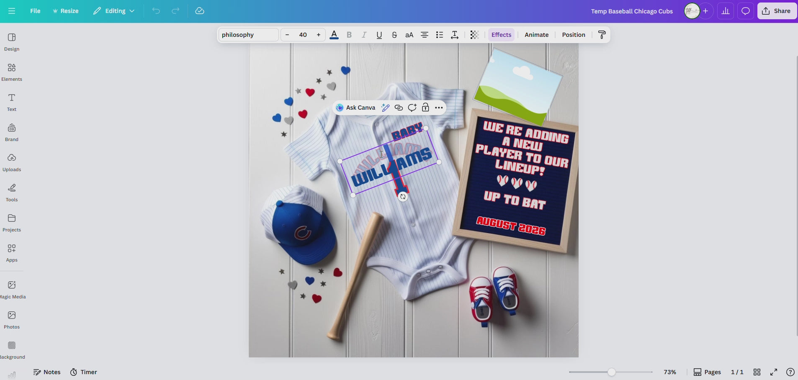
Task: Open the Elements panel
Action: (11, 72)
